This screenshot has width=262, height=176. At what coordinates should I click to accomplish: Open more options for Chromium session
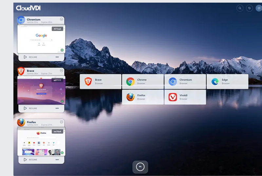(57, 57)
